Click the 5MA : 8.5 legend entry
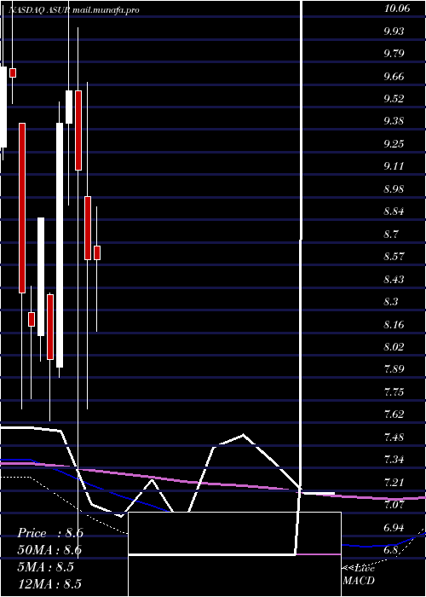Screen dimensions: 426x597 point(45,566)
